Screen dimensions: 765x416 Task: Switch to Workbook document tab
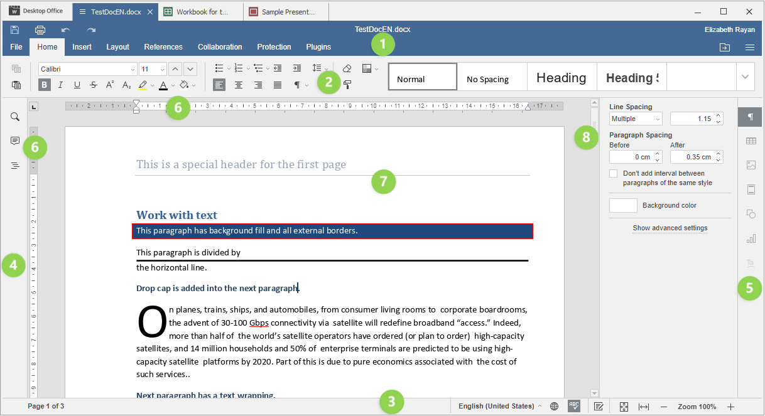tap(200, 11)
